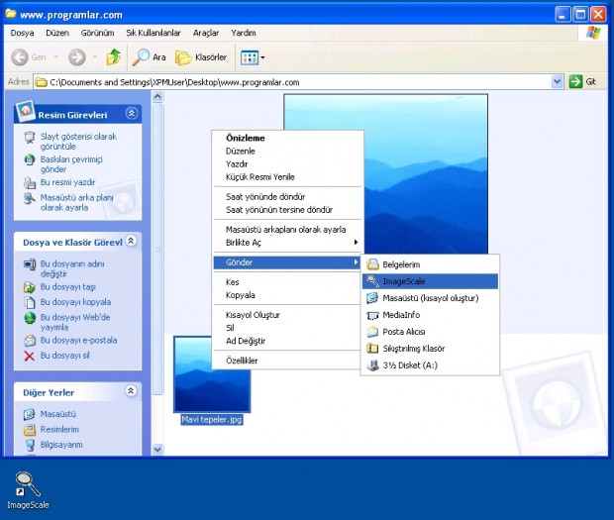The width and height of the screenshot is (614, 520).
Task: Click Posta Alıcısı envelope icon
Action: coord(372,332)
